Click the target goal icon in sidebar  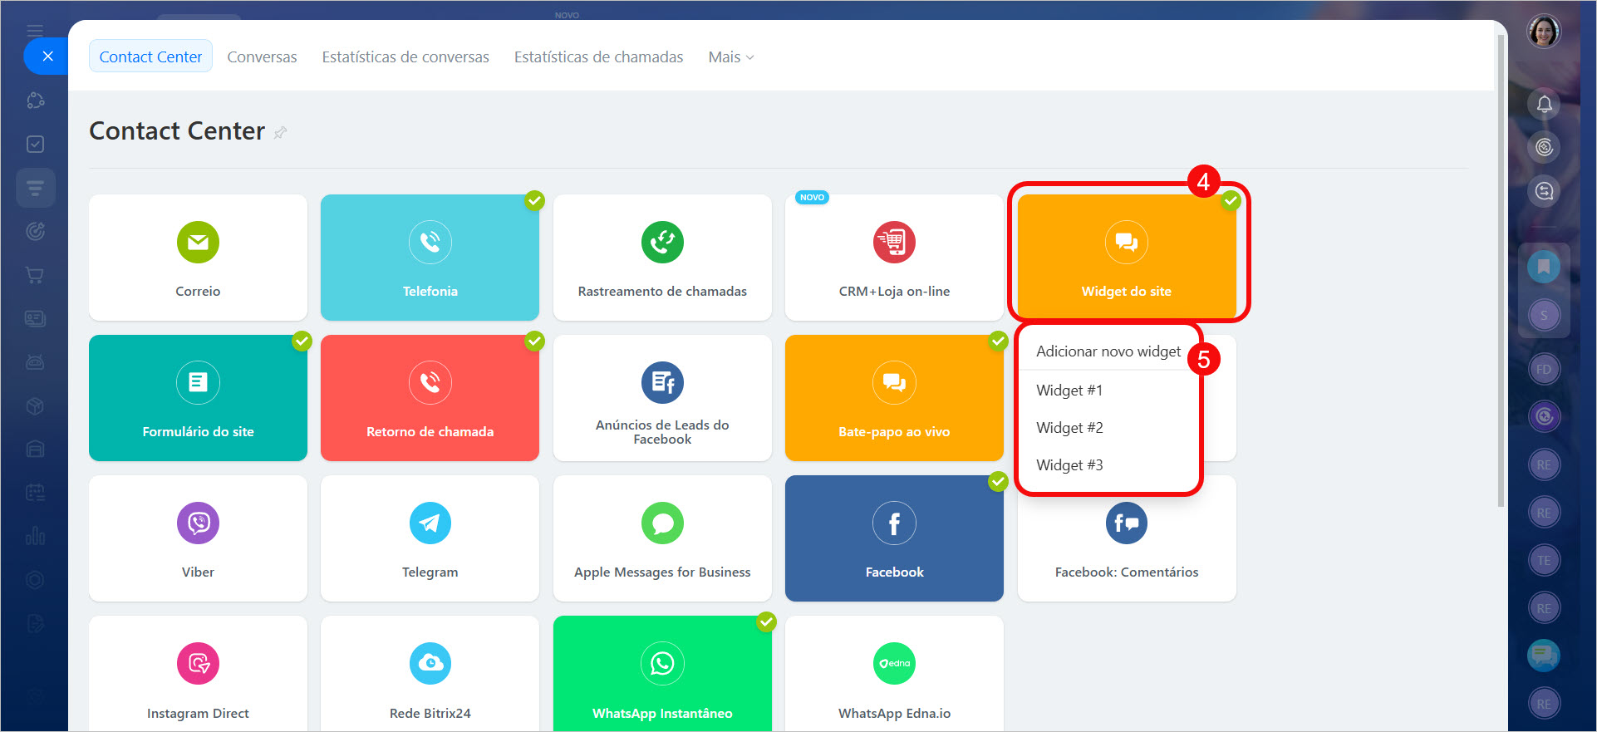(35, 232)
